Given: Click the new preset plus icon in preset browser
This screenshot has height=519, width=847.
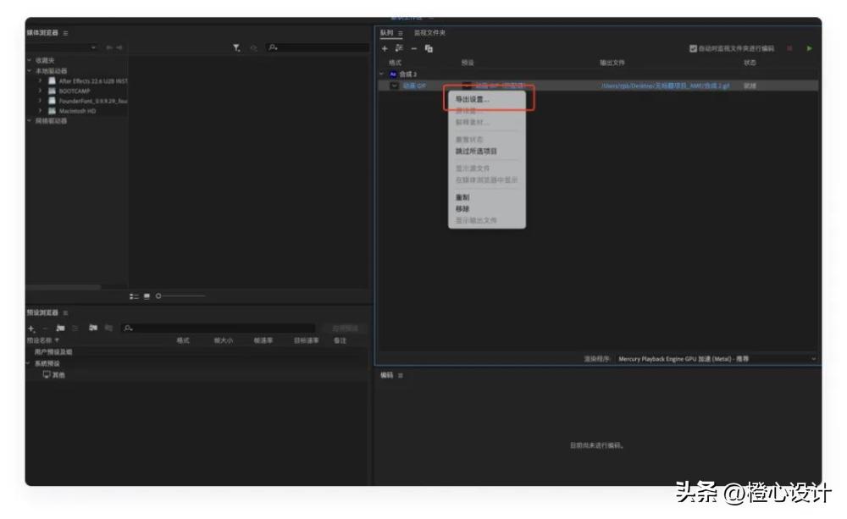Looking at the screenshot, I should tap(31, 328).
